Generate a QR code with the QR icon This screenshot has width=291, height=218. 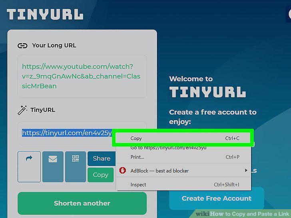[76, 167]
